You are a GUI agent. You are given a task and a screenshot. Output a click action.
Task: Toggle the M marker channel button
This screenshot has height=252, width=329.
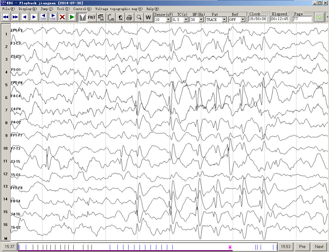(x=6, y=238)
